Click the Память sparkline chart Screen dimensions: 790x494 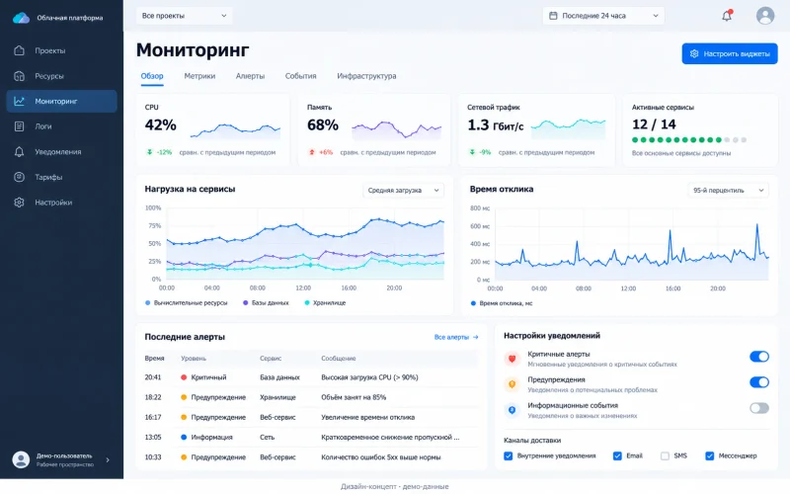(x=397, y=130)
